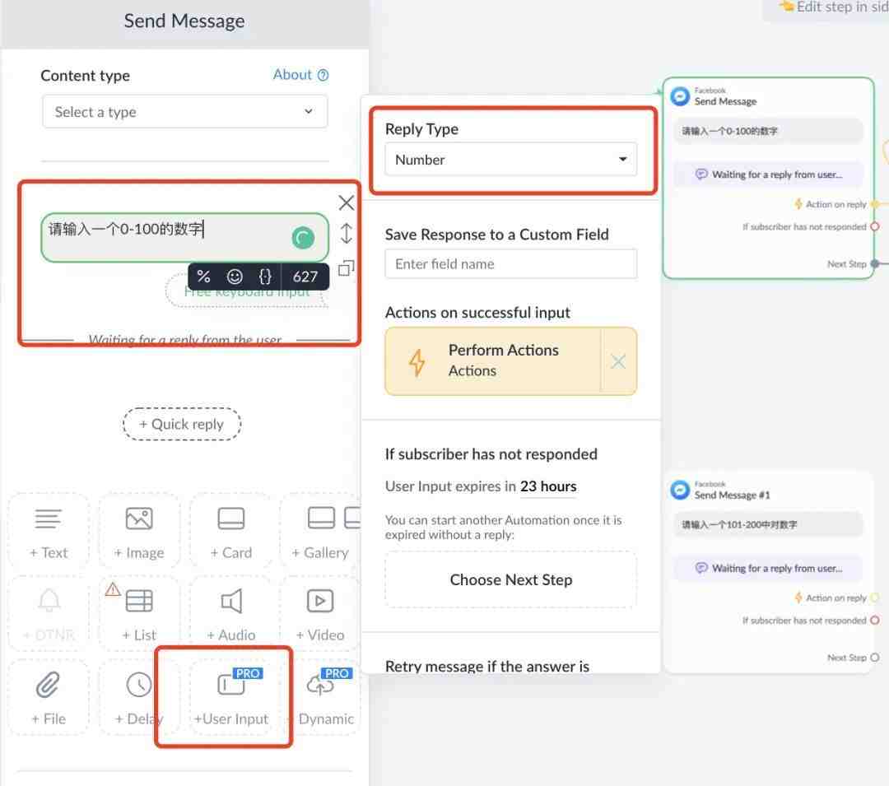Click the Enter field name input

[510, 264]
